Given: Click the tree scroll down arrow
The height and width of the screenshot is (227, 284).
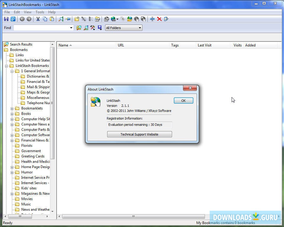Looking at the screenshot, I should point(52,211).
